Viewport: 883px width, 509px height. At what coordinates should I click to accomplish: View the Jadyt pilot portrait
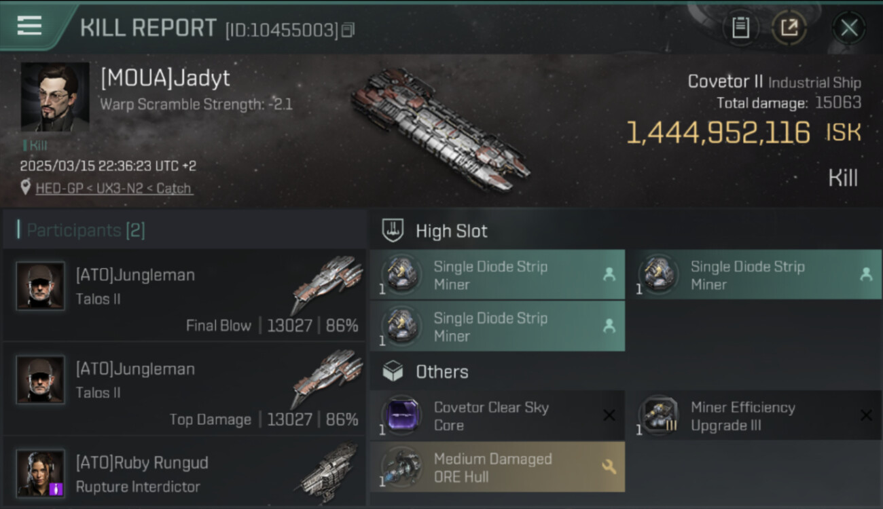55,97
